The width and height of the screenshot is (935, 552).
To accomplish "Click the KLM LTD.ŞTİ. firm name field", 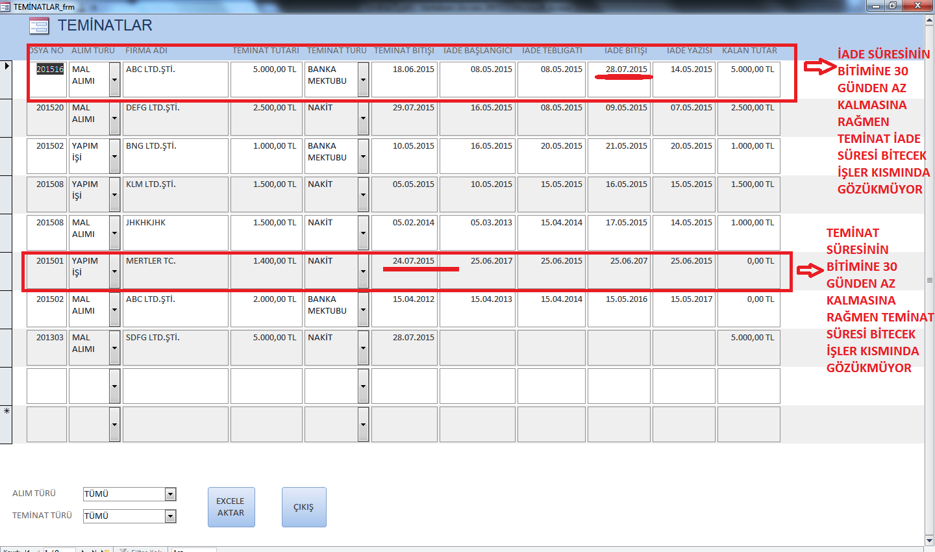I will [x=175, y=194].
